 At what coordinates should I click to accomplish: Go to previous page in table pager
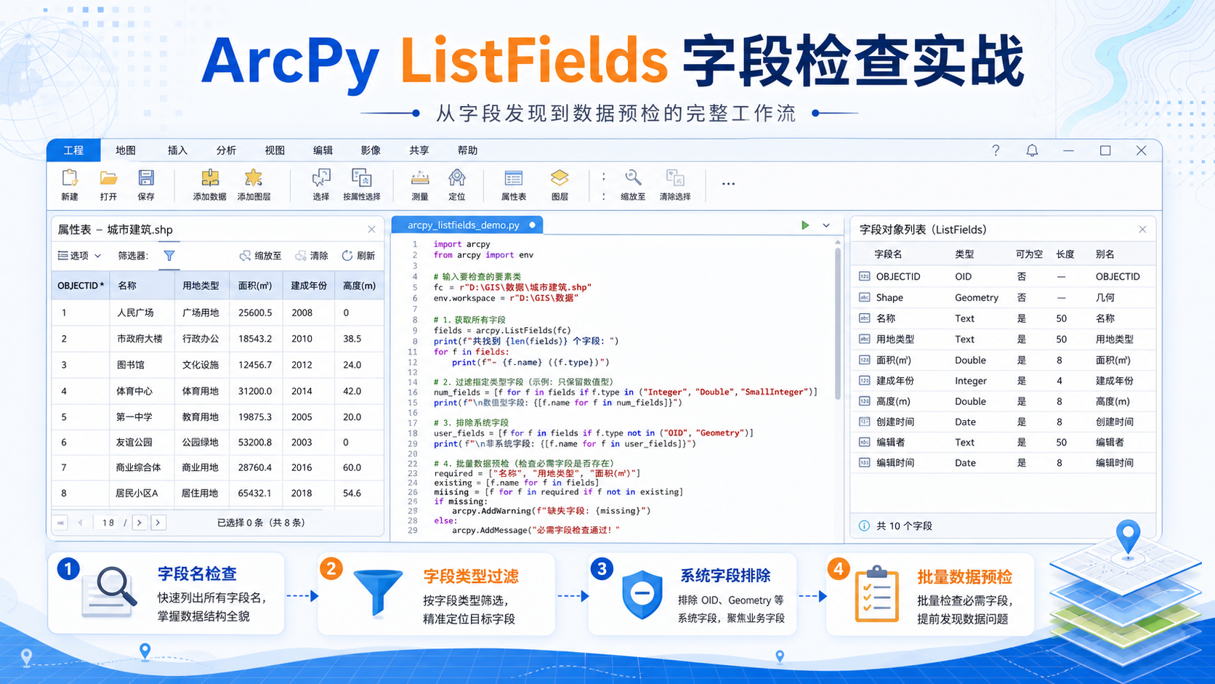[80, 523]
